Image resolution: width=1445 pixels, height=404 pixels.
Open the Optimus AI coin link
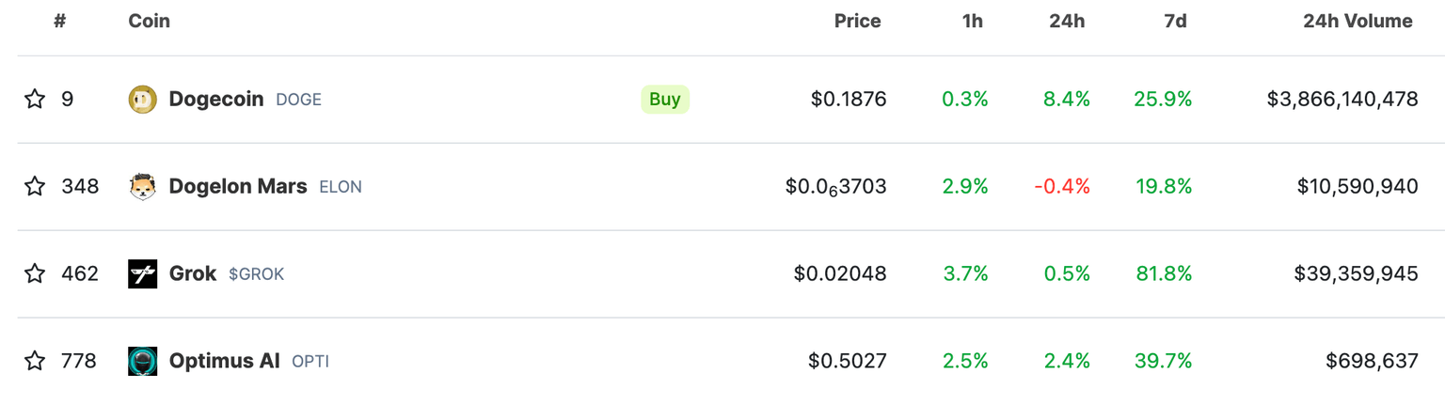click(225, 361)
